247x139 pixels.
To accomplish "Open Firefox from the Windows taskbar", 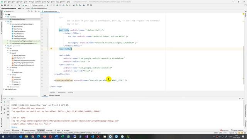I will point(45,136).
